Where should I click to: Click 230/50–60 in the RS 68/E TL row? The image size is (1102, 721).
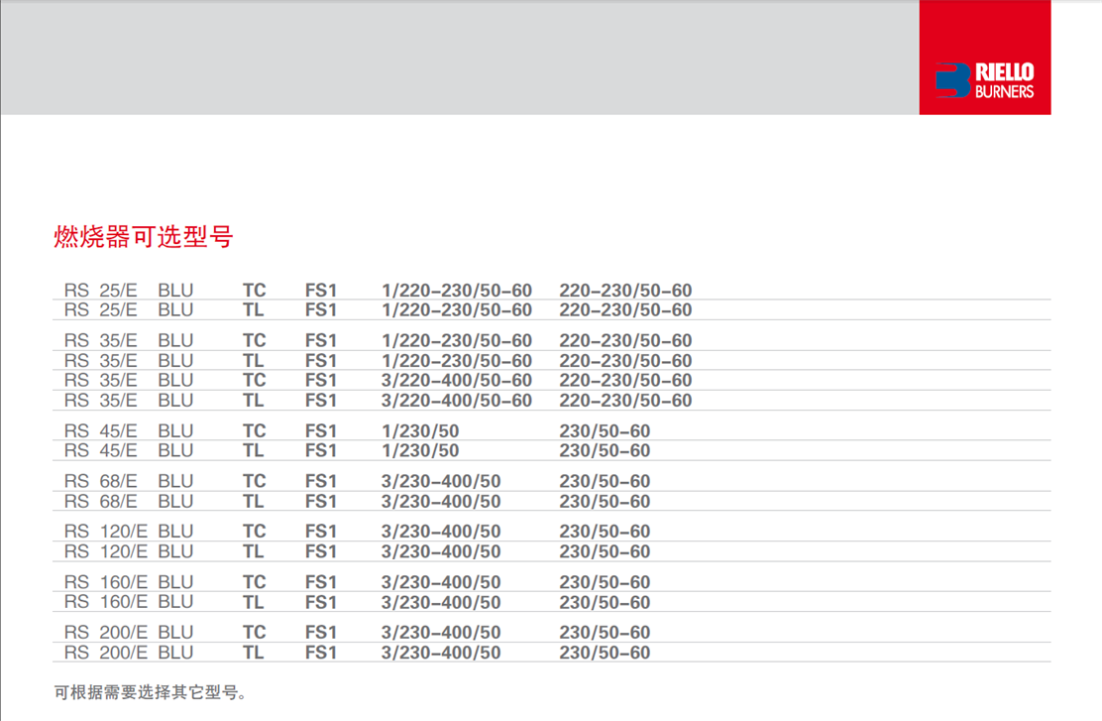click(605, 502)
